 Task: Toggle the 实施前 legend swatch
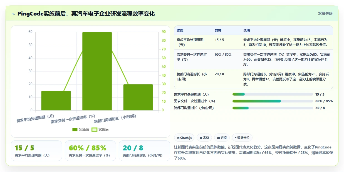coord(75,129)
